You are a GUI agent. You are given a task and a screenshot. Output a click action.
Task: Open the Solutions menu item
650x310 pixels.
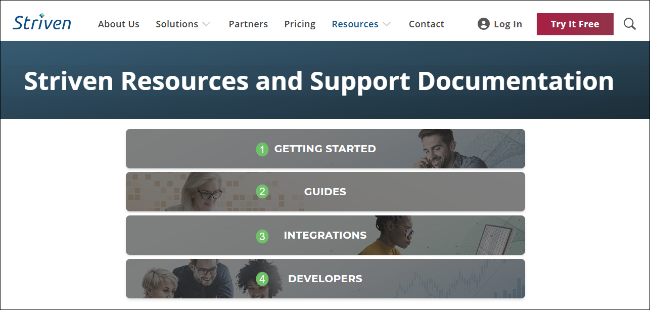coord(177,24)
